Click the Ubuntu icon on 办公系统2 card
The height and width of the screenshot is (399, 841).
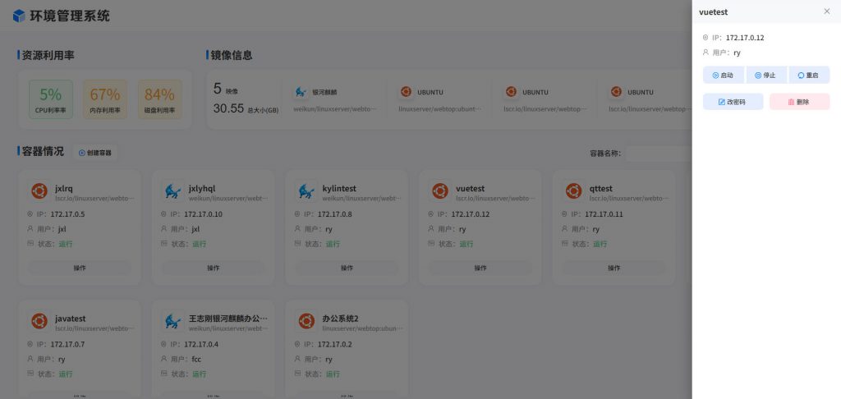[306, 322]
